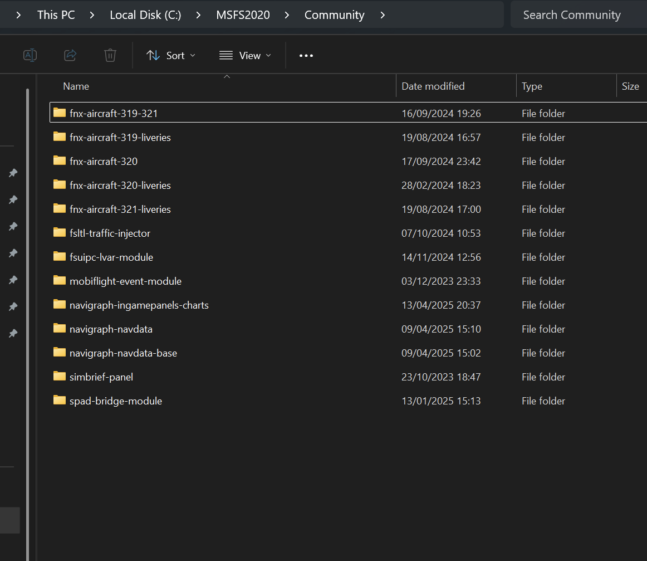Select the fnx-aircraft-320 folder icon

pyautogui.click(x=60, y=160)
